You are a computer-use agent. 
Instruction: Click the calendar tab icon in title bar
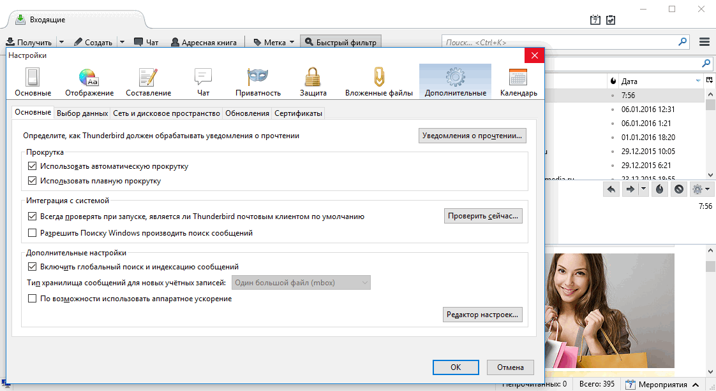pos(595,20)
